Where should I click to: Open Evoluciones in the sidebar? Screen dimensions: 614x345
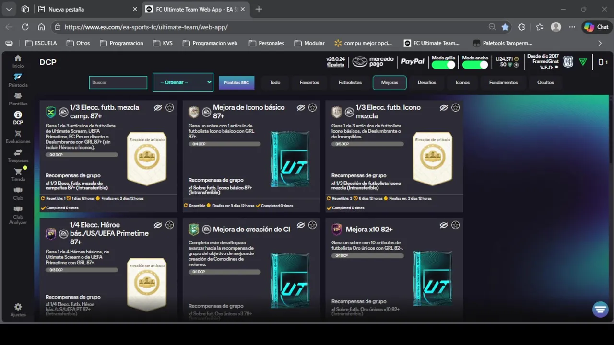pyautogui.click(x=18, y=137)
